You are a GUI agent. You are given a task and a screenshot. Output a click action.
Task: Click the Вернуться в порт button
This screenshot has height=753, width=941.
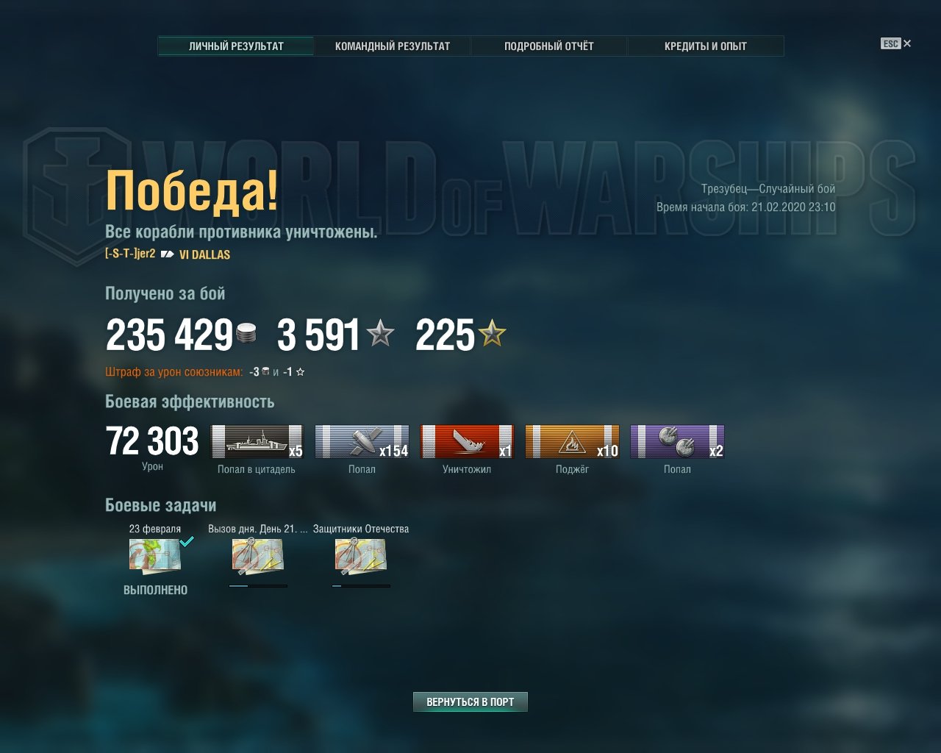pyautogui.click(x=470, y=702)
